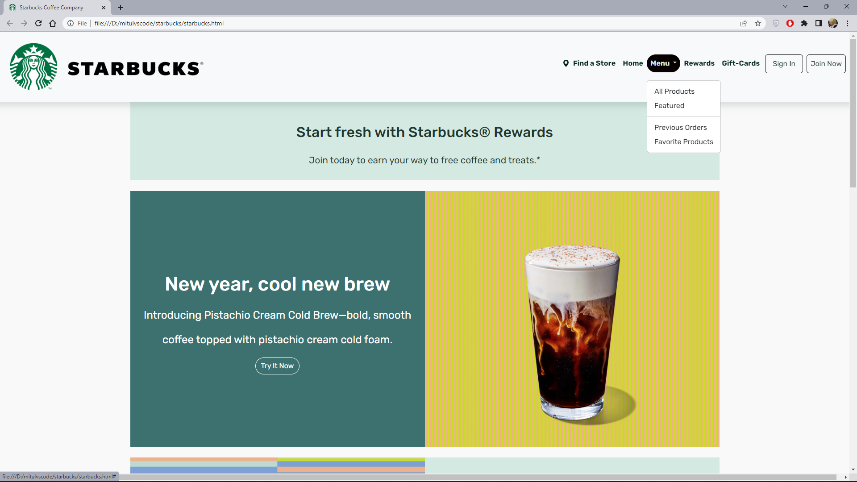Click the browser profile avatar
The width and height of the screenshot is (857, 482).
point(834,23)
